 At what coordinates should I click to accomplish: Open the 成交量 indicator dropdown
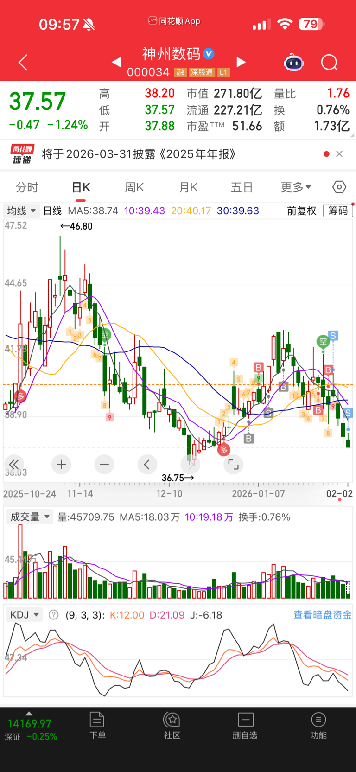[30, 517]
